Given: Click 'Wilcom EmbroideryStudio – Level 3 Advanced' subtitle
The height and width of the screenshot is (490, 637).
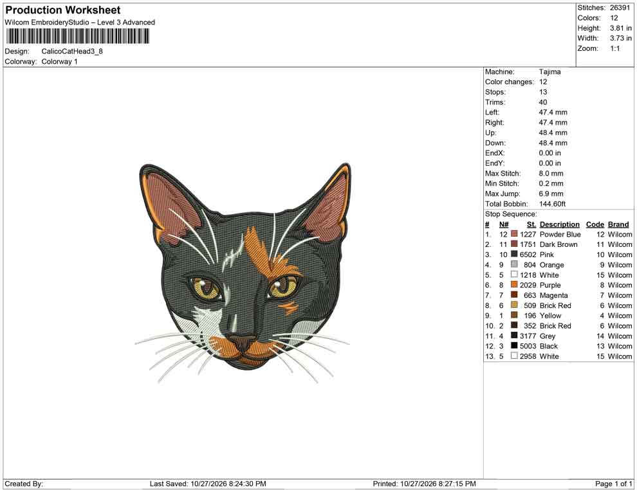Looking at the screenshot, I should pyautogui.click(x=80, y=23).
